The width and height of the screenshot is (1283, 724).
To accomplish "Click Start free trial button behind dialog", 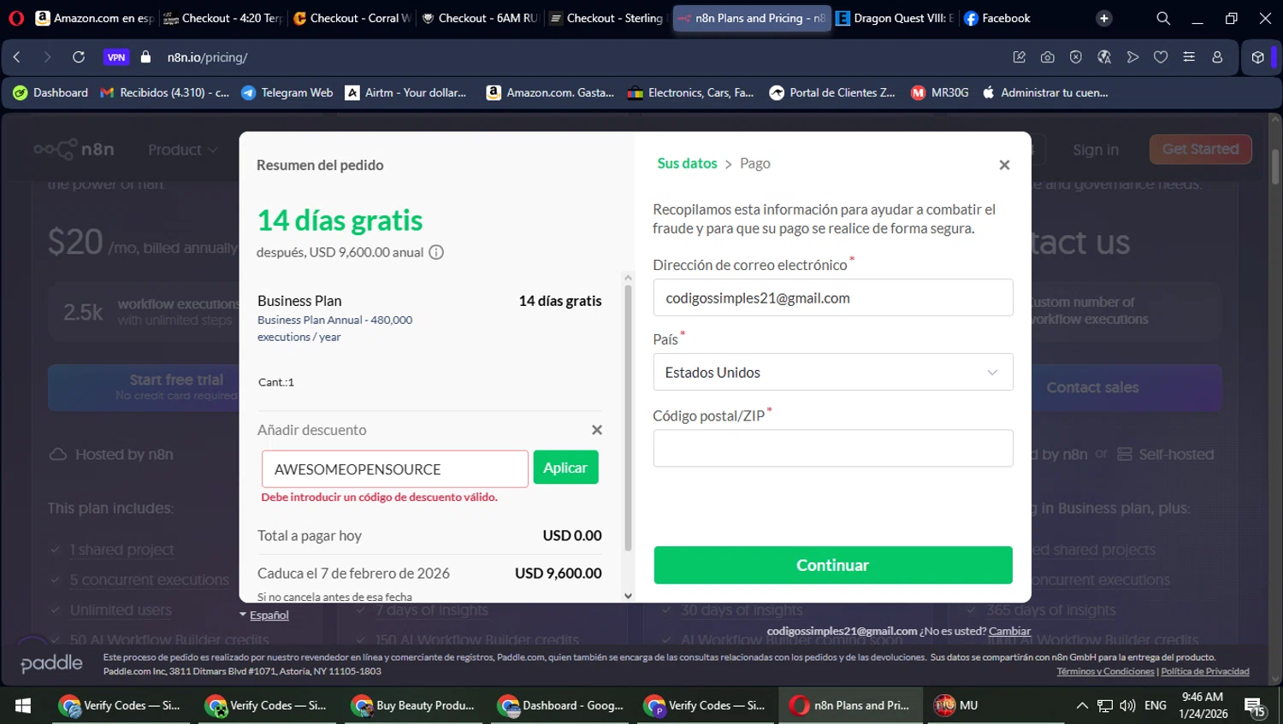I will point(144,387).
